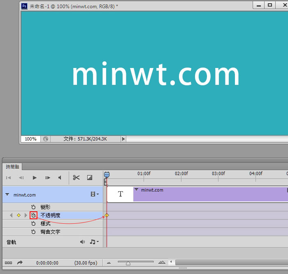Click the timeline horizontal scrollbar thumb
Image resolution: width=288 pixels, height=274 pixels.
232,262
